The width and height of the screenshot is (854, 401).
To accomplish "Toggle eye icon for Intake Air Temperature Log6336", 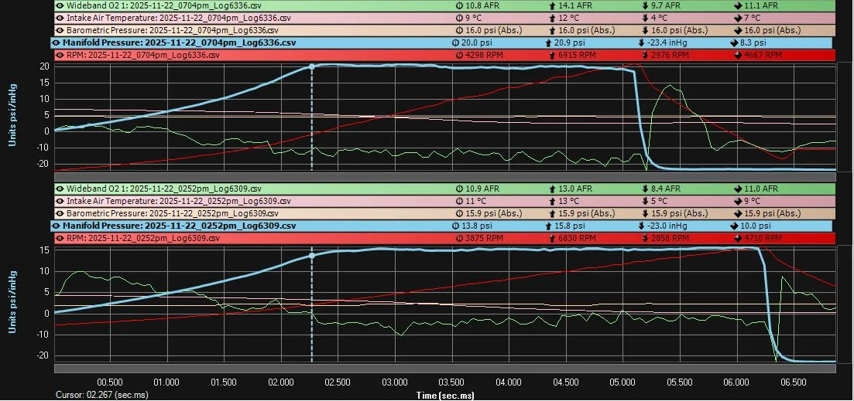I will click(60, 17).
